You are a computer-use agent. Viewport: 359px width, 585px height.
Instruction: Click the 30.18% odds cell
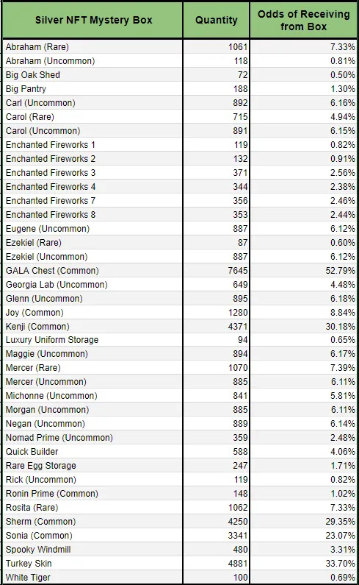(x=303, y=327)
